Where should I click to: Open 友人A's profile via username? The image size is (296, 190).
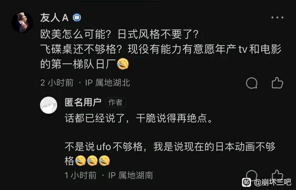[54, 18]
